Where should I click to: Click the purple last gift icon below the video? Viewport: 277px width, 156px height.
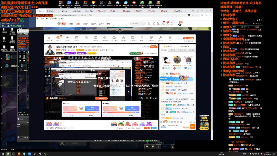tap(149, 124)
